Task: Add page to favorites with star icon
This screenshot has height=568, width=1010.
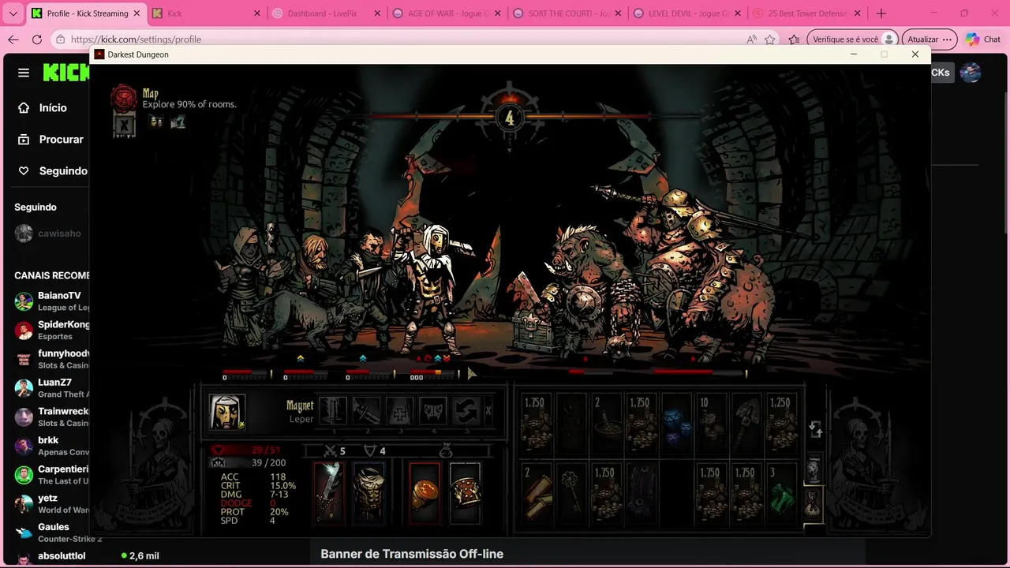Action: point(769,39)
